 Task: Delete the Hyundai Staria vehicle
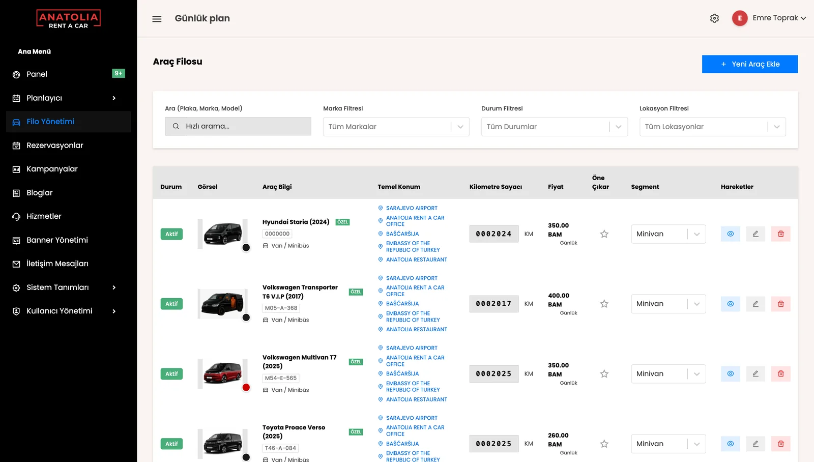(x=781, y=234)
